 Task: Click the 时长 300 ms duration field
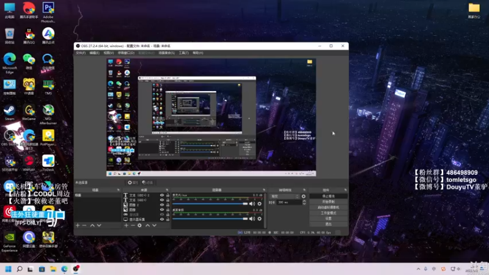coord(289,202)
